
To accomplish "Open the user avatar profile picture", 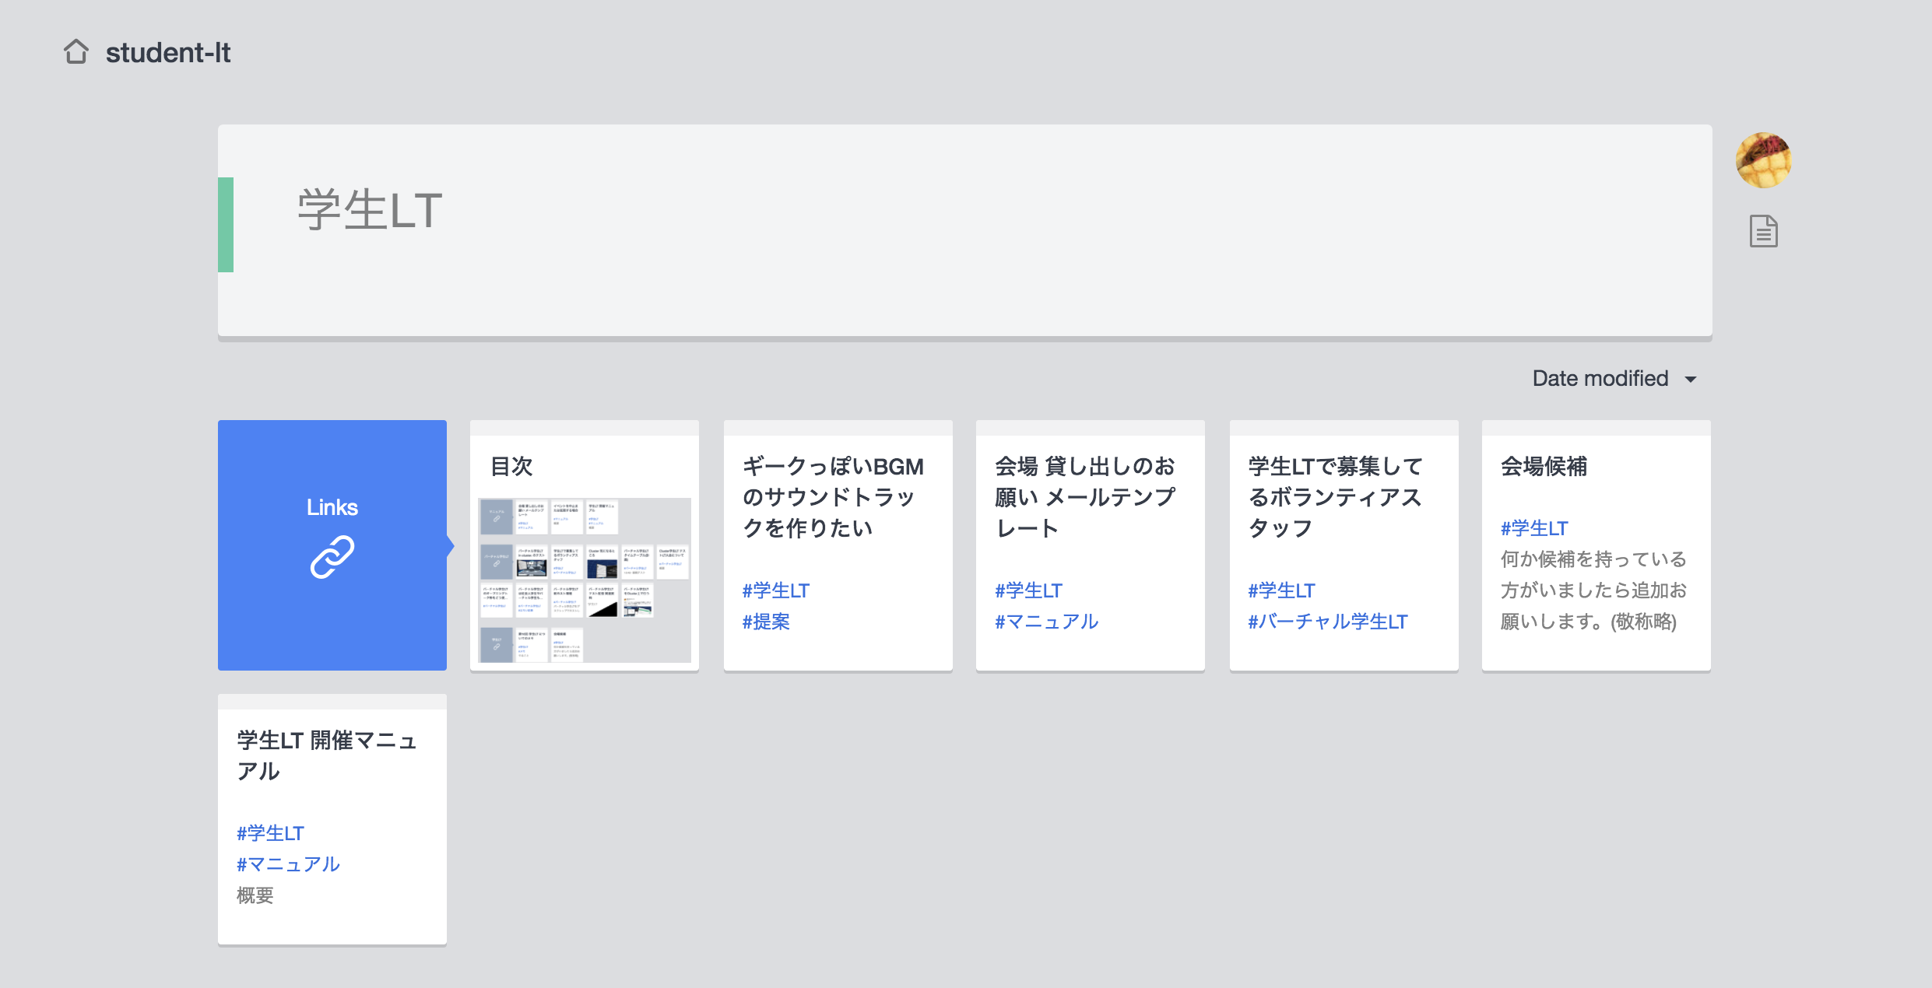I will coord(1763,160).
